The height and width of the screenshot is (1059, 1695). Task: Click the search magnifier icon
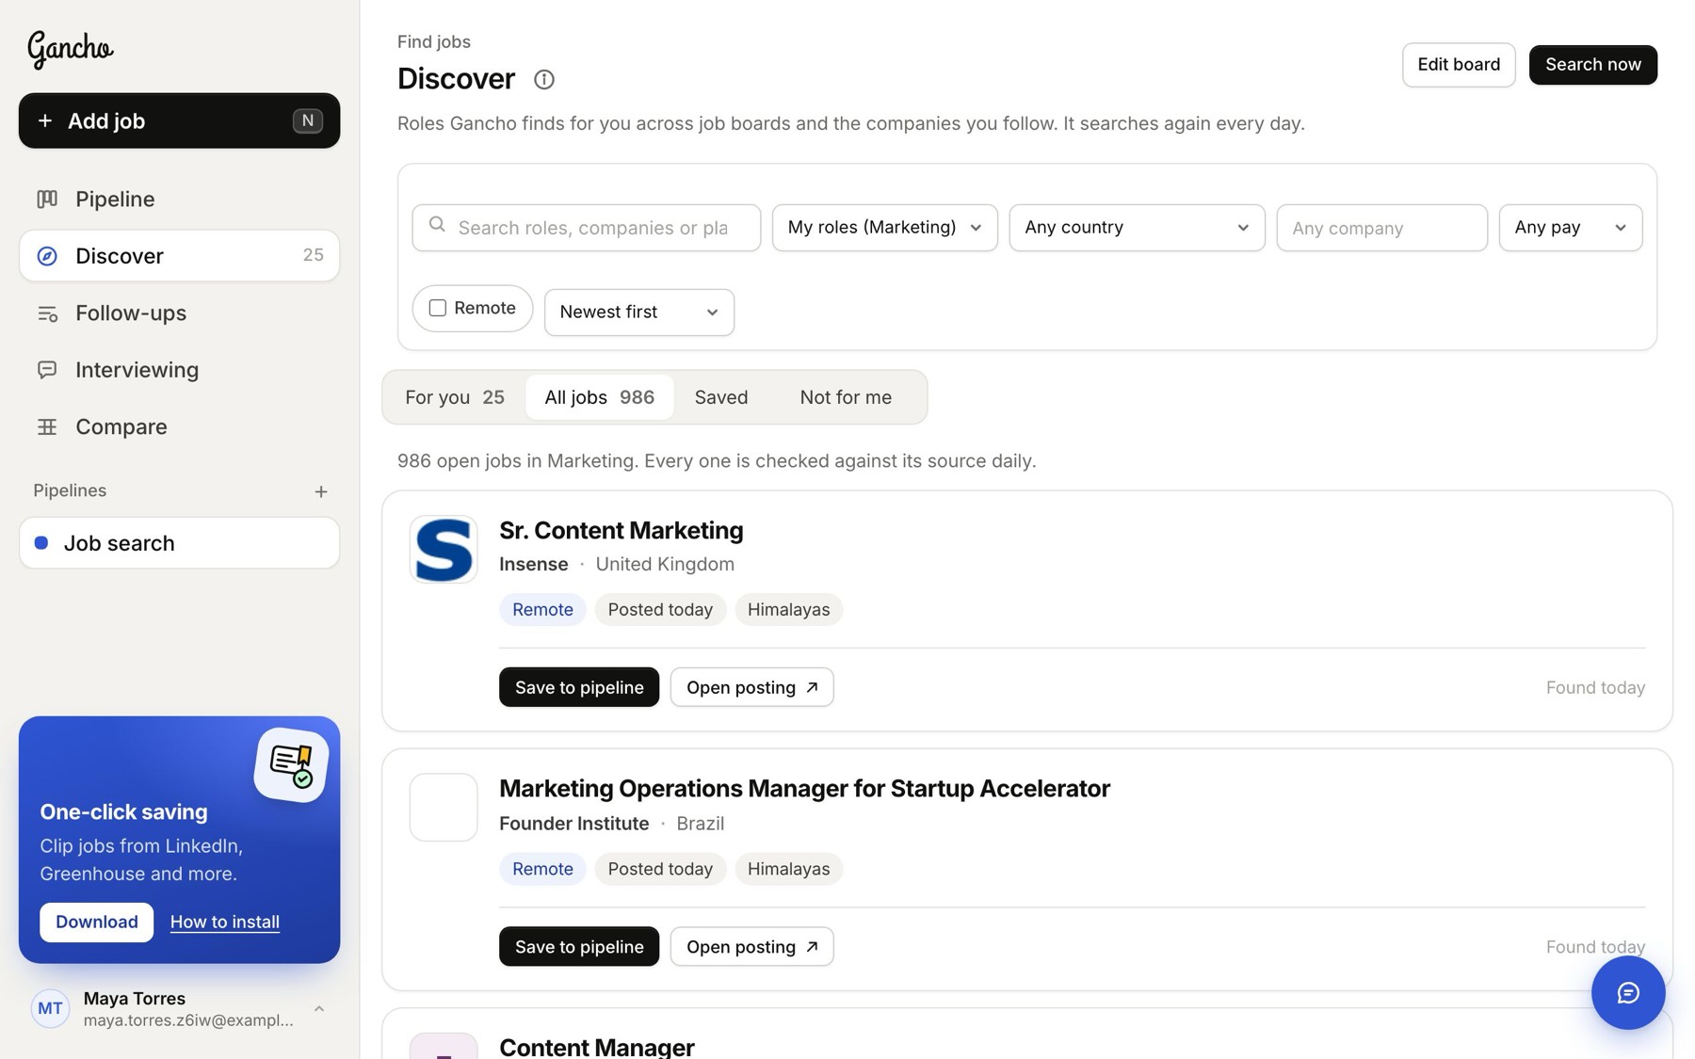tap(437, 225)
